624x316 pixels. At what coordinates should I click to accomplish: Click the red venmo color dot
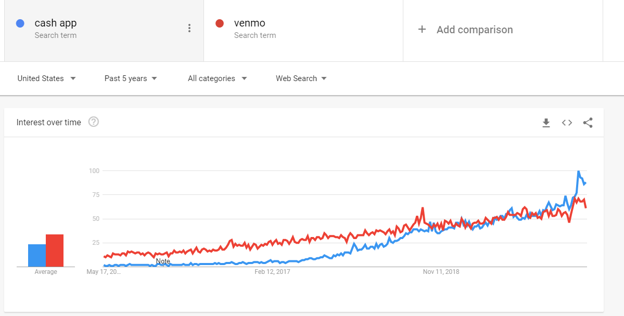coord(220,23)
